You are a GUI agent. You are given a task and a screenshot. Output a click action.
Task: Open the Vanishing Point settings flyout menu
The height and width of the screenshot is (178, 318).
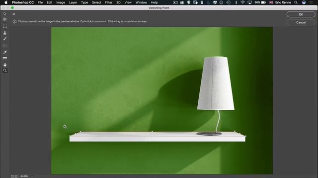tap(13, 14)
